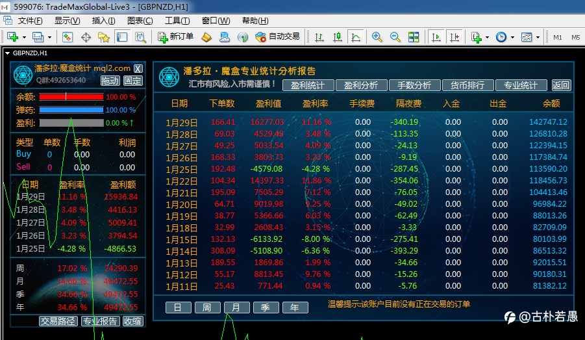
Task: Click the 拖动 drag button
Action: point(110,81)
